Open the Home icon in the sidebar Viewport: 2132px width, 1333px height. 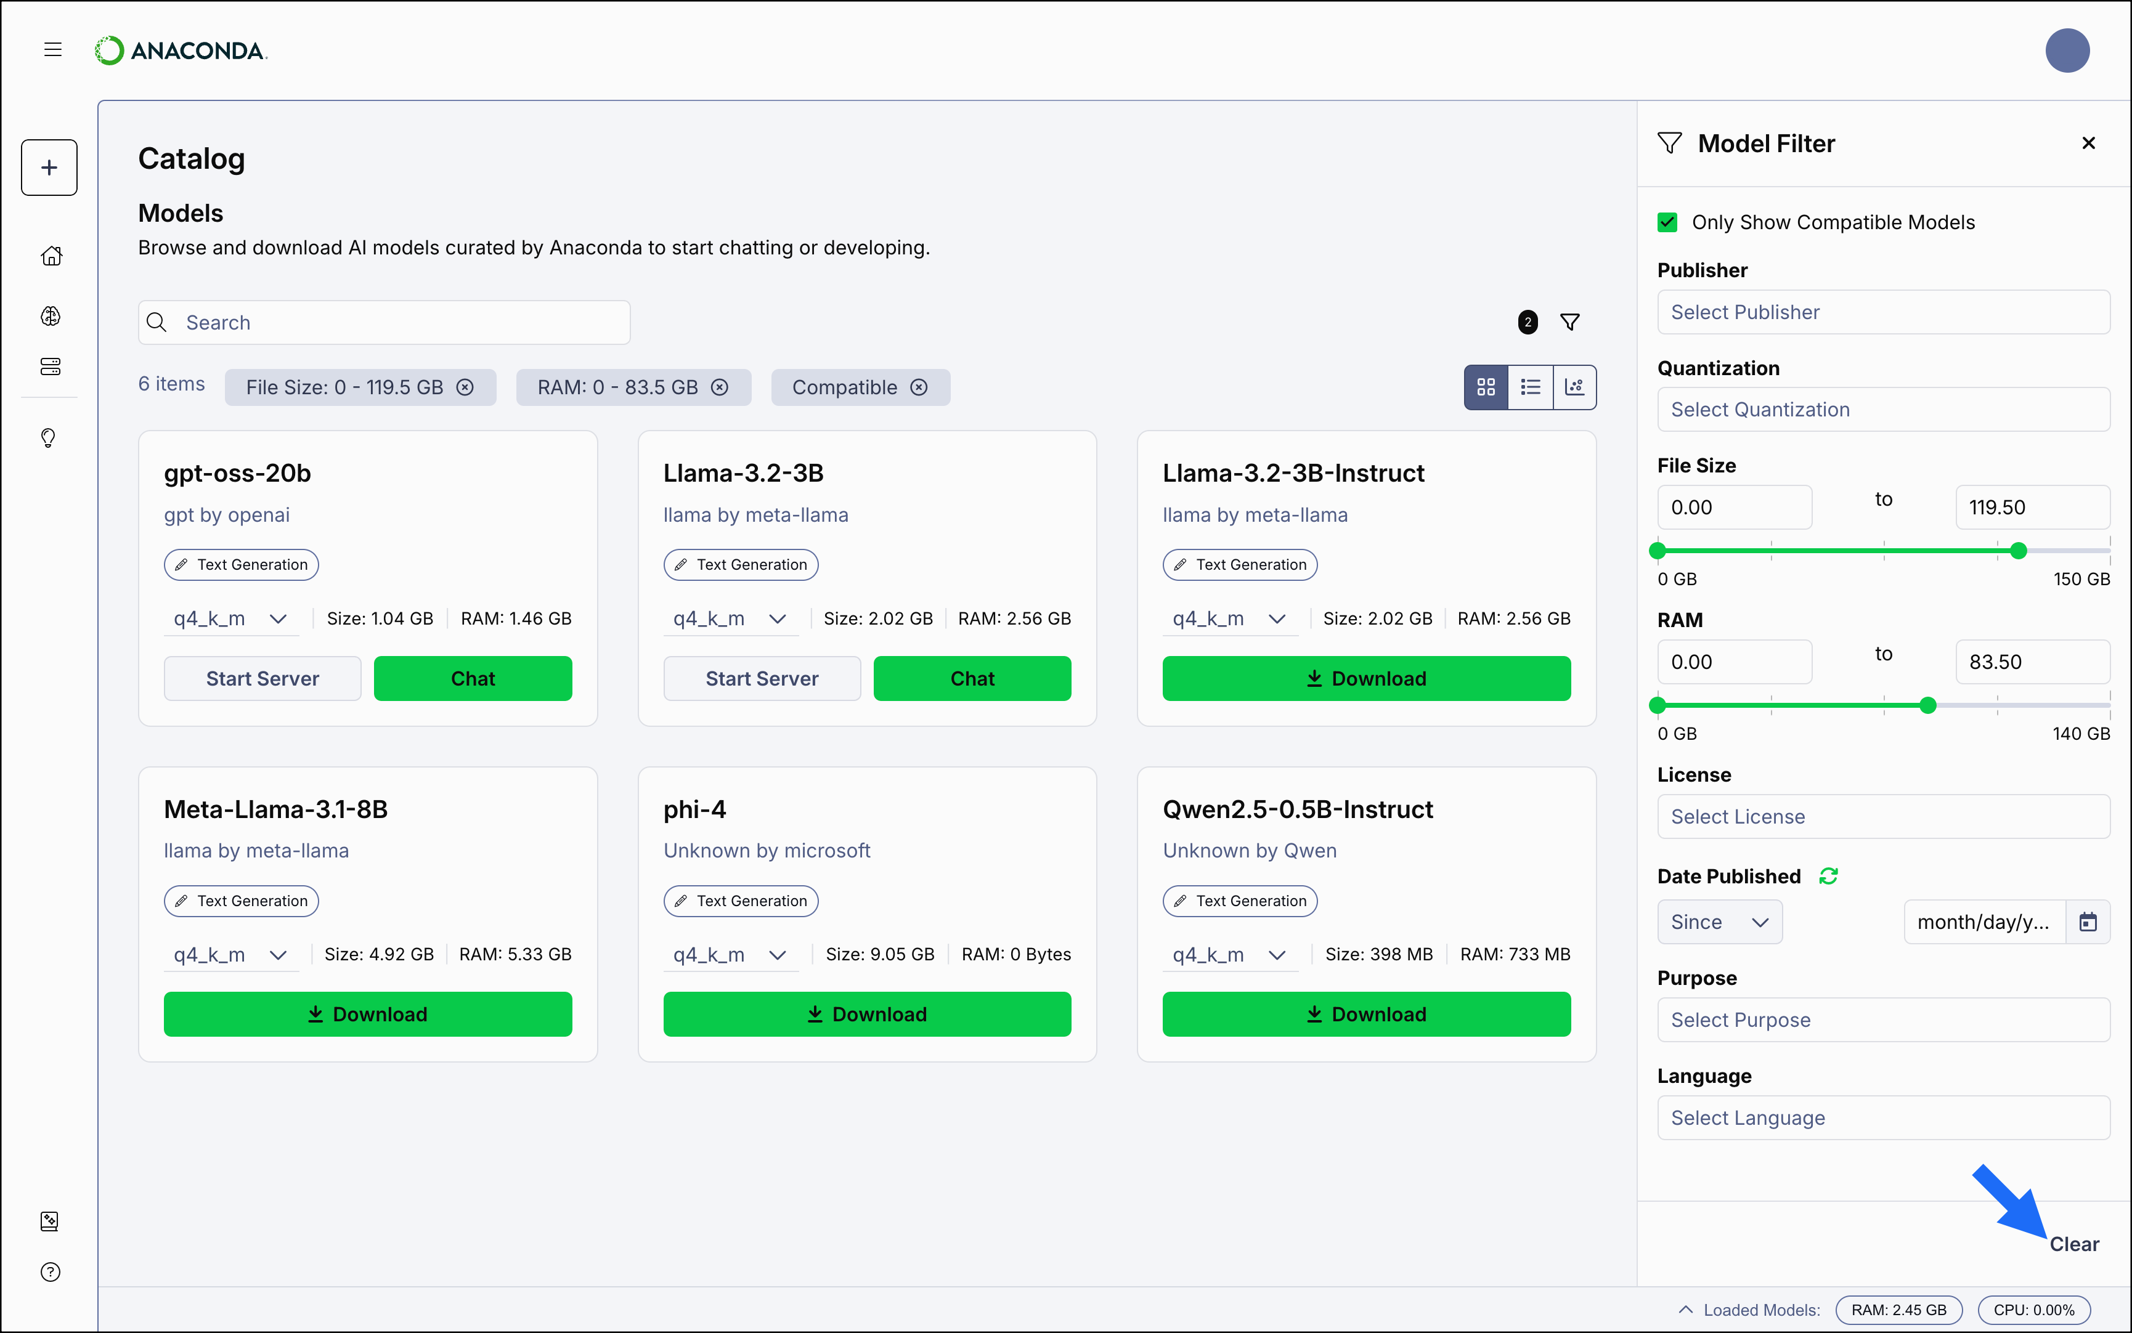(51, 255)
